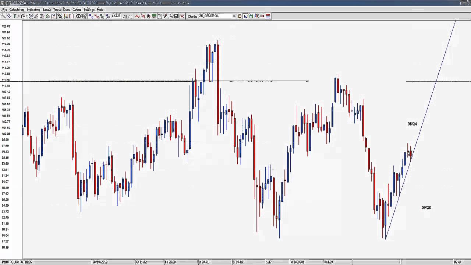Select the red wave line chart icon
This screenshot has height=265, width=471.
pyautogui.click(x=137, y=16)
